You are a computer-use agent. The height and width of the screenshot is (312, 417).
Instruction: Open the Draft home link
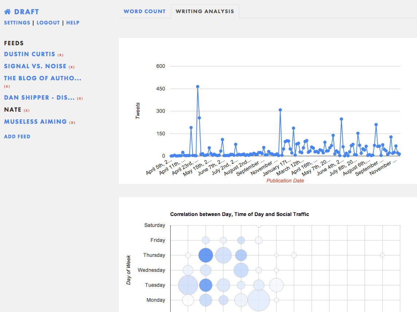26,12
